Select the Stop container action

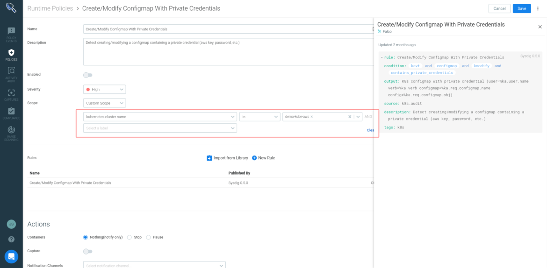130,237
